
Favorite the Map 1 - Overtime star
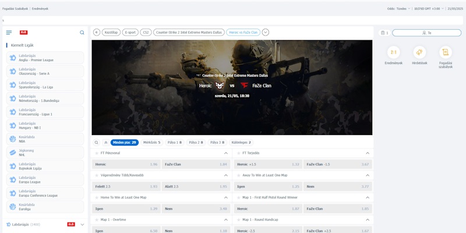(x=97, y=220)
